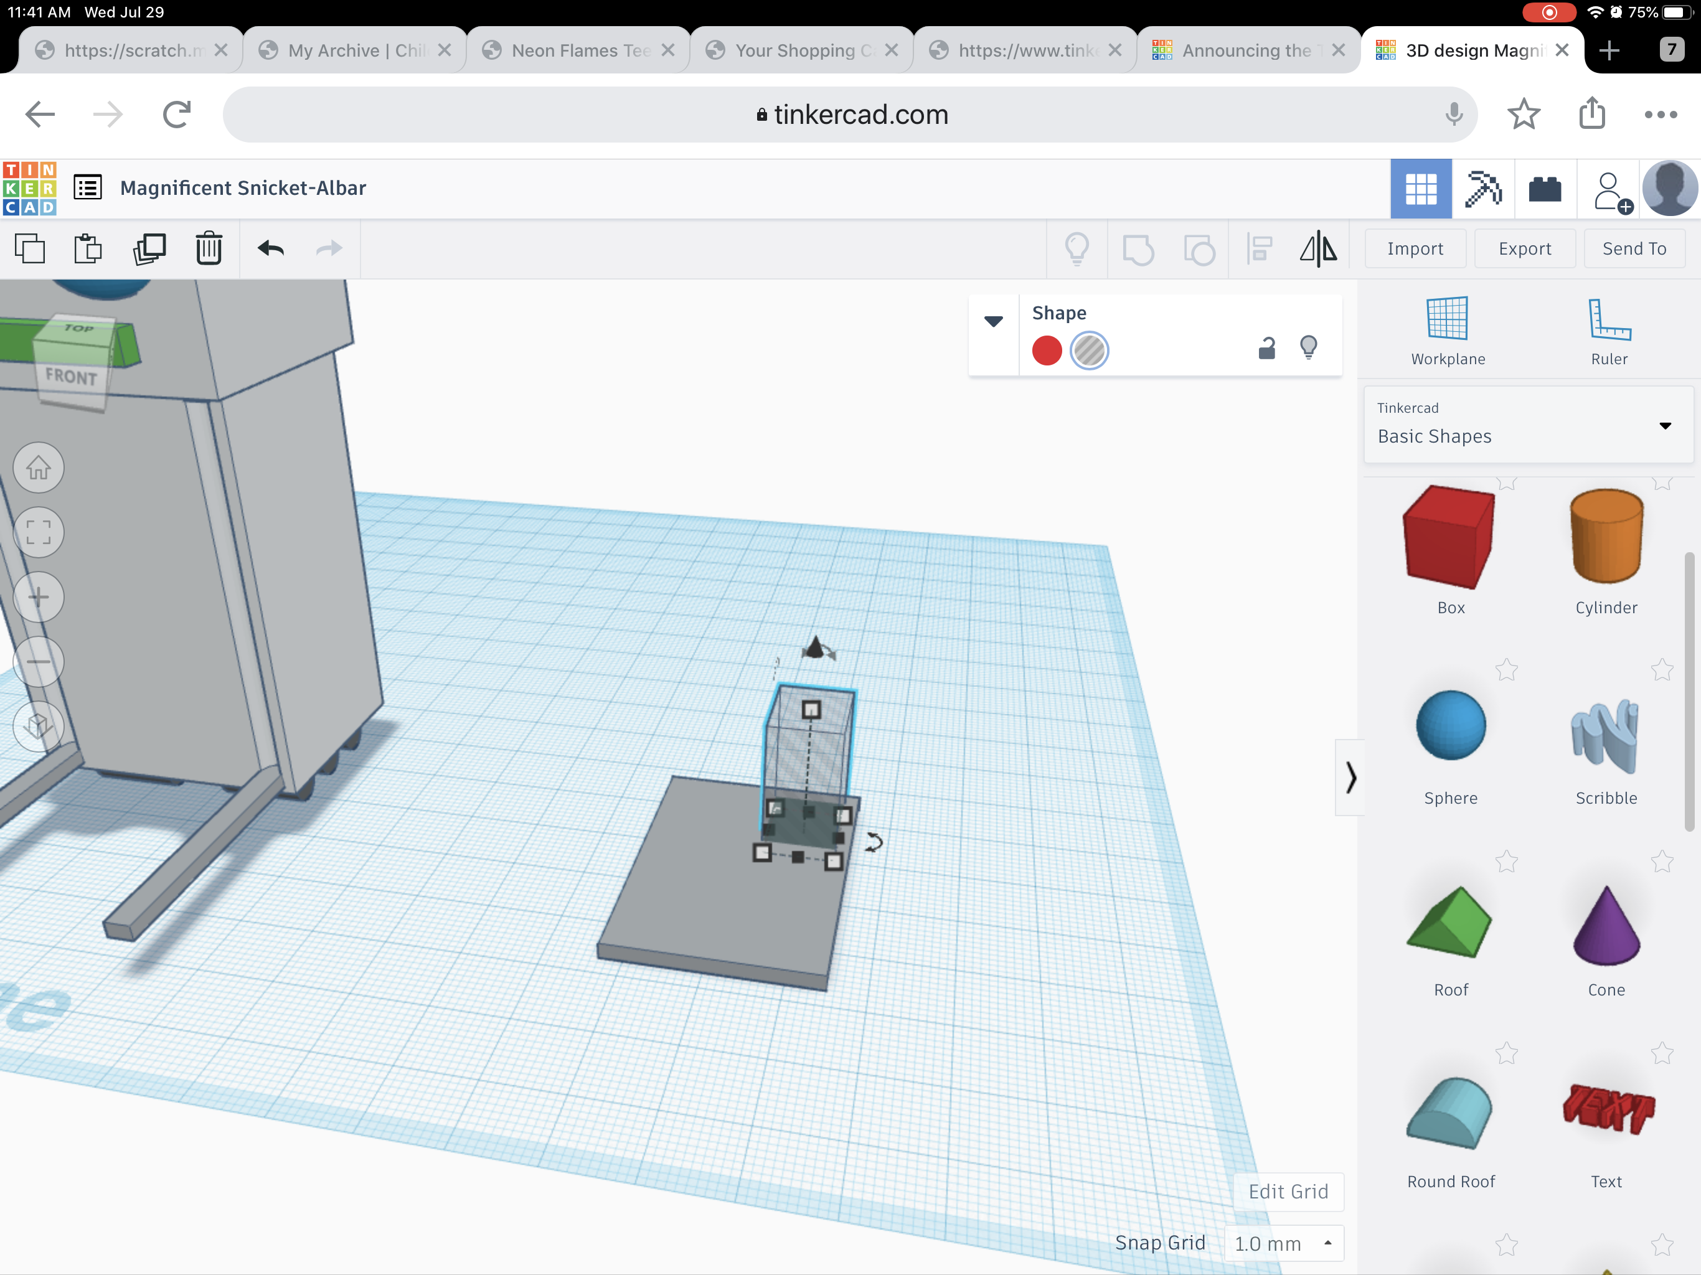Switch to 3D design grid view
Image resolution: width=1701 pixels, height=1275 pixels.
[1421, 189]
